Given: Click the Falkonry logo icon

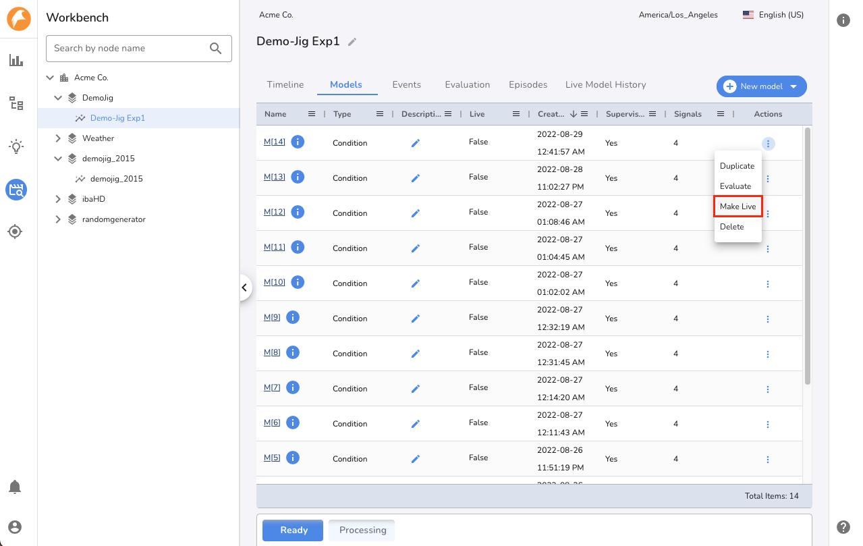Looking at the screenshot, I should coord(19,19).
